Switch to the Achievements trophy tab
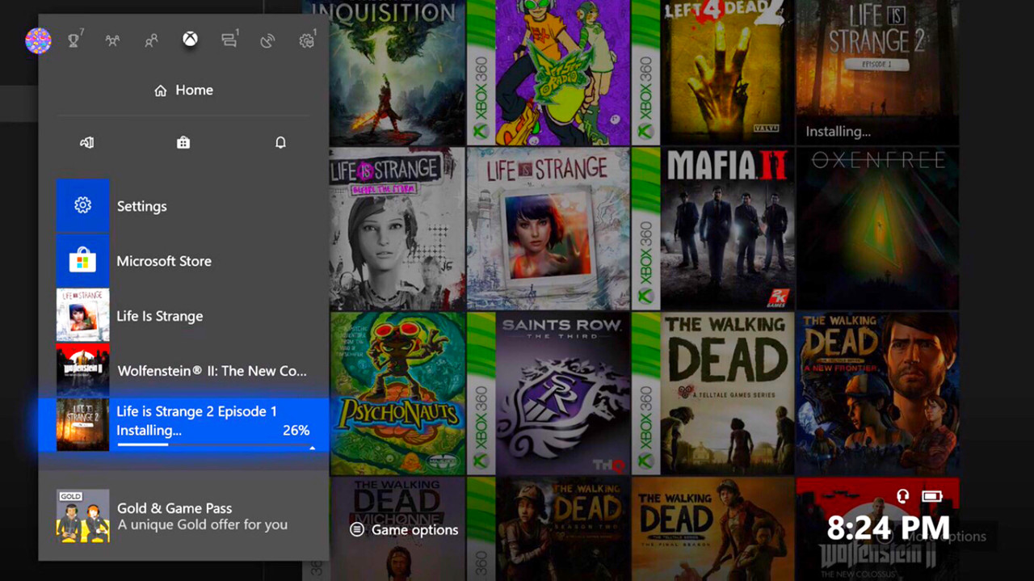The image size is (1034, 581). tap(74, 40)
